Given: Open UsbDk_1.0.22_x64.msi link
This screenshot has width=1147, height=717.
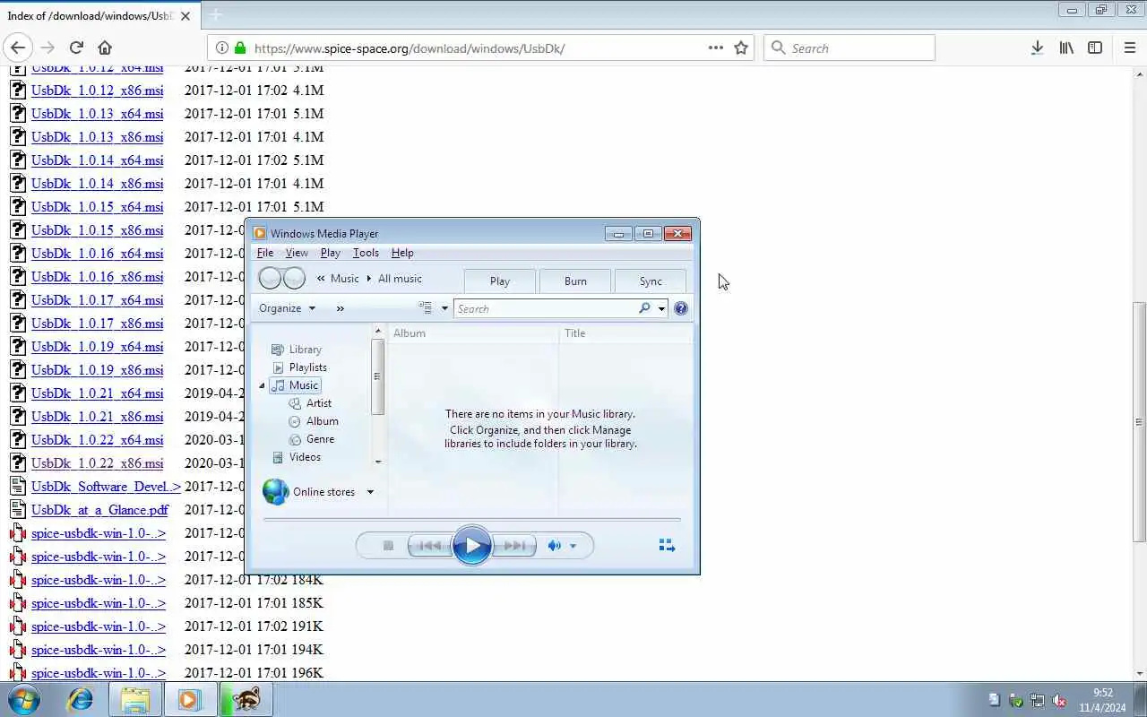Looking at the screenshot, I should coord(97,440).
